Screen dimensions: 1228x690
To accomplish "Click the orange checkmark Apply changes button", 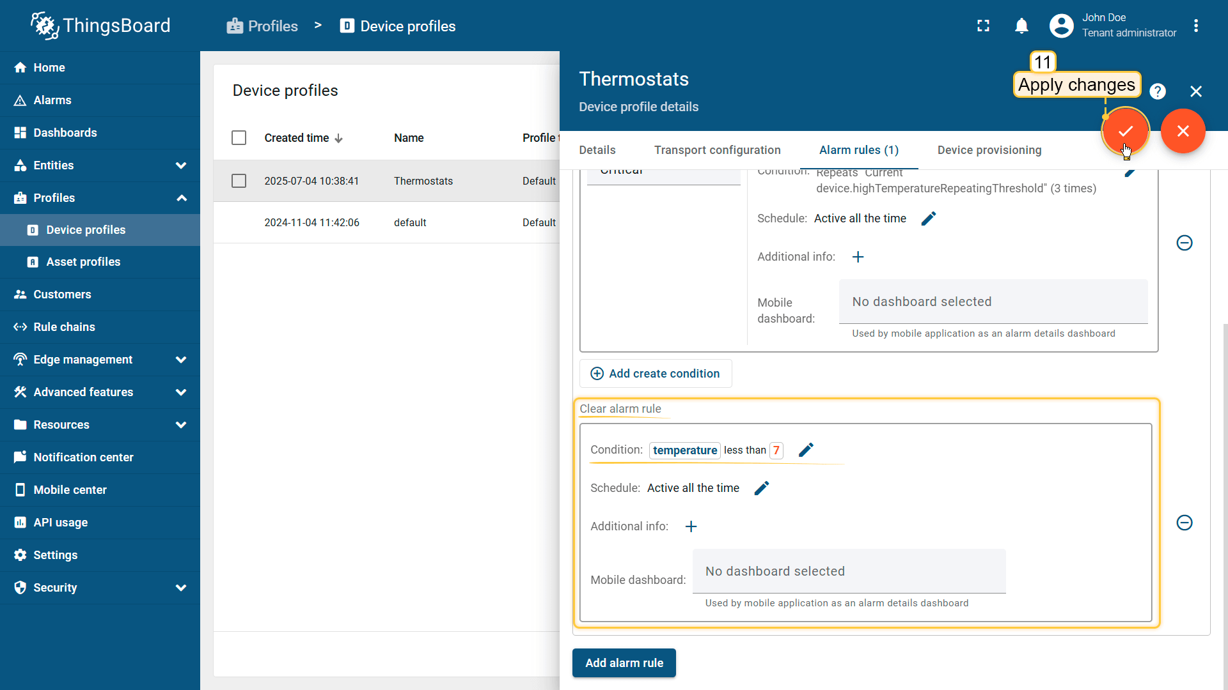I will 1125,131.
